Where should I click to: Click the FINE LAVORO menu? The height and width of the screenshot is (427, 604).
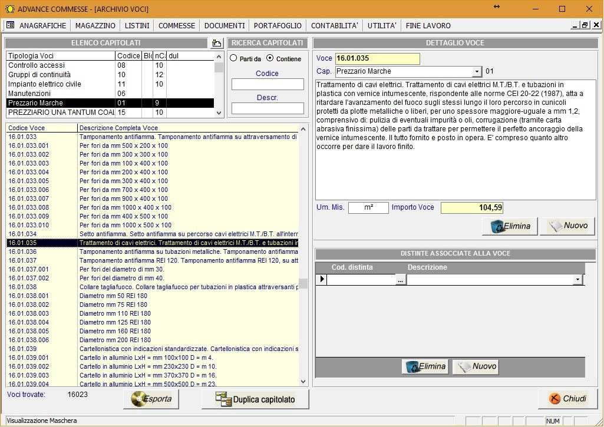428,25
